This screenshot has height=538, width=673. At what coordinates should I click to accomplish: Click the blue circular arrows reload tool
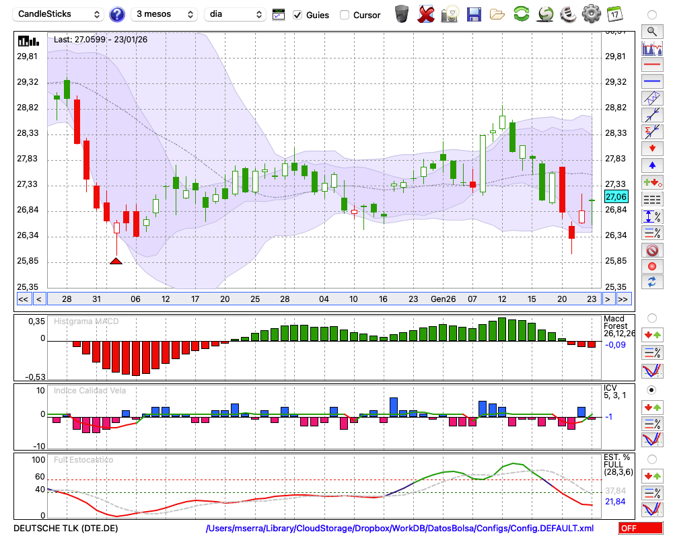(x=652, y=282)
